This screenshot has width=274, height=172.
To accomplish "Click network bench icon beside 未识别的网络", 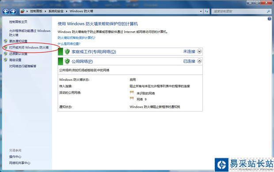I will click(132, 93).
